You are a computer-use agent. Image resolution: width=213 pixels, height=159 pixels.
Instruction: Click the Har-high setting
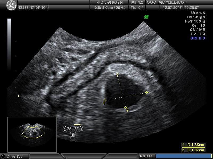point(196,17)
